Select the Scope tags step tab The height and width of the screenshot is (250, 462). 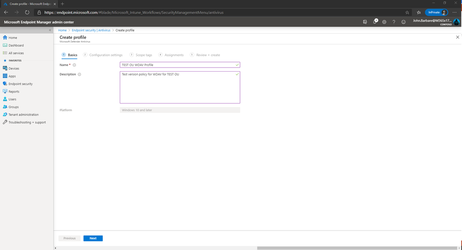pyautogui.click(x=141, y=55)
